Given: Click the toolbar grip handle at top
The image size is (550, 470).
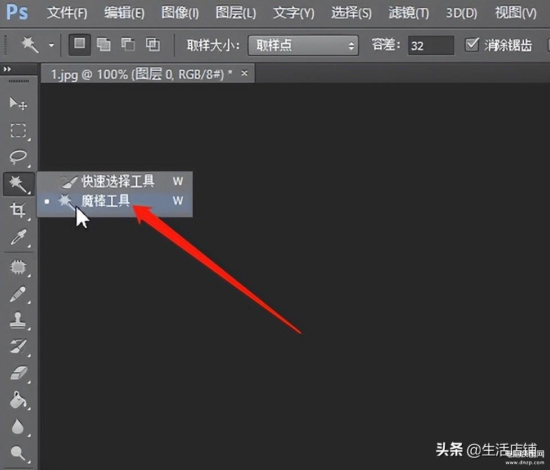Looking at the screenshot, I should 18,81.
